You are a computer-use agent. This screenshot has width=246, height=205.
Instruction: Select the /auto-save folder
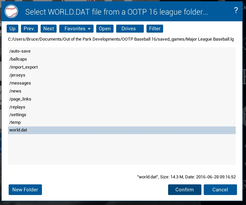click(20, 51)
